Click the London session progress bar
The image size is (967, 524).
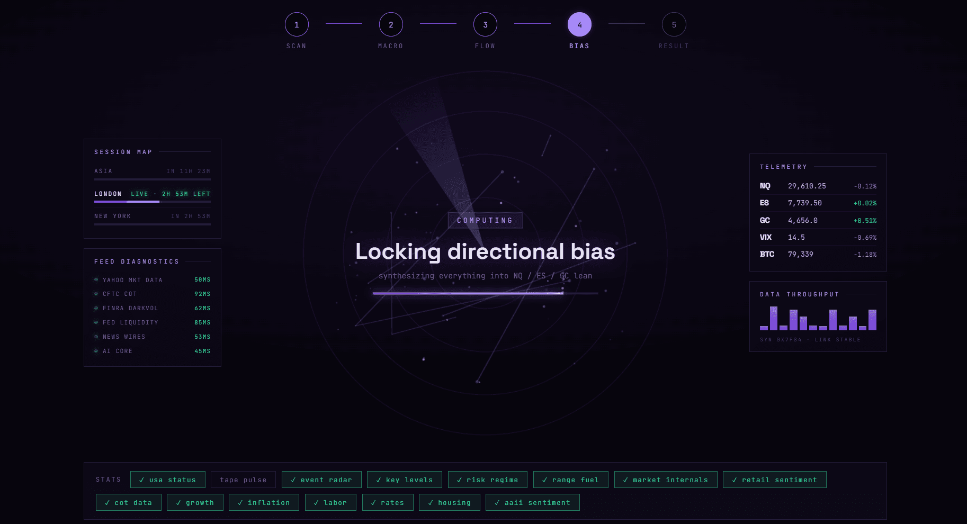tap(153, 202)
